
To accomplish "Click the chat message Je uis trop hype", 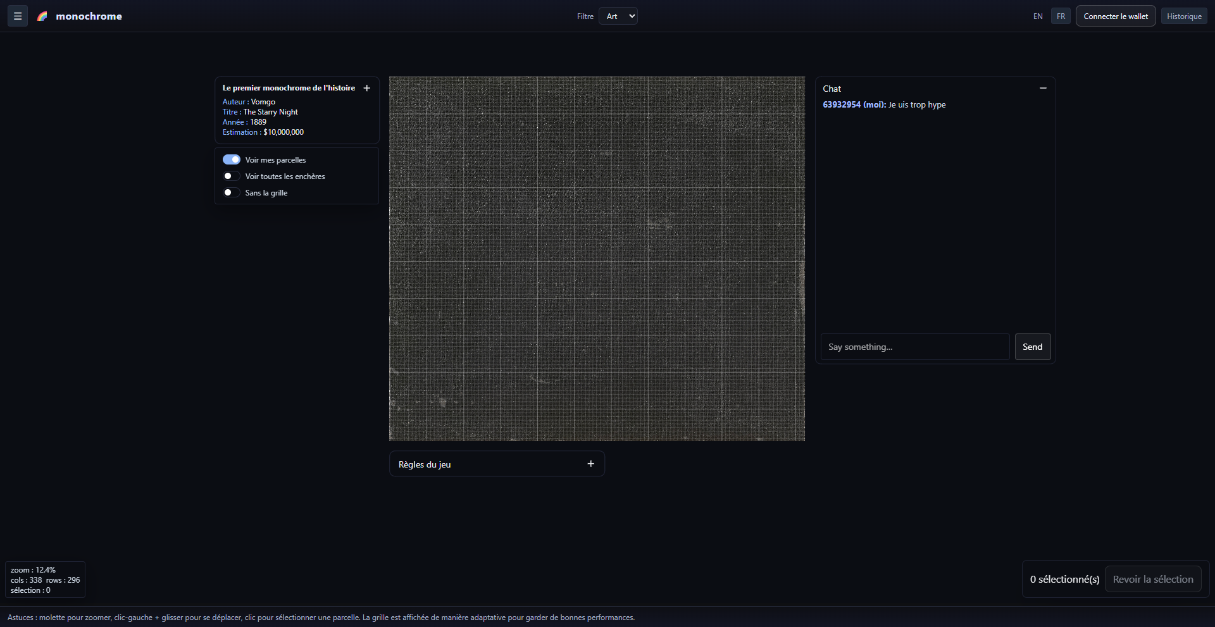I will (917, 105).
